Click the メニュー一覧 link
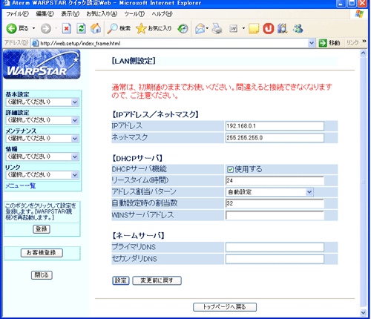 pos(21,185)
